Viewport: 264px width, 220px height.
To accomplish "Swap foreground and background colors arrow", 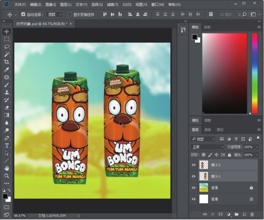I will 9,190.
